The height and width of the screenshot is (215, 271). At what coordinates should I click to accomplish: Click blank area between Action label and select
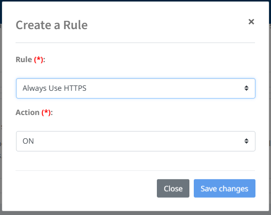click(135, 124)
